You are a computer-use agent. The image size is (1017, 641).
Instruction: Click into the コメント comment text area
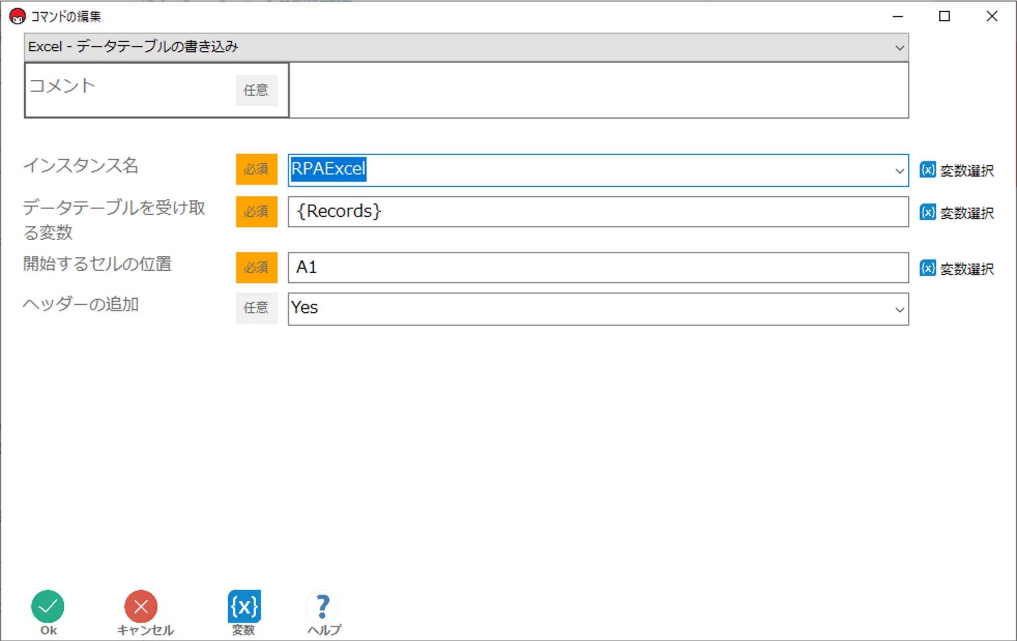tap(598, 90)
